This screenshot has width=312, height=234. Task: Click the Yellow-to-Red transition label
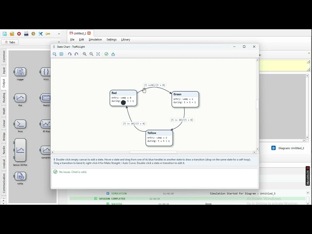(134, 123)
